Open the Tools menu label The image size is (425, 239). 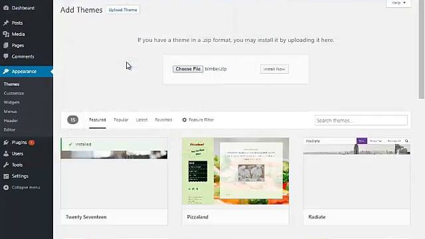tap(17, 165)
